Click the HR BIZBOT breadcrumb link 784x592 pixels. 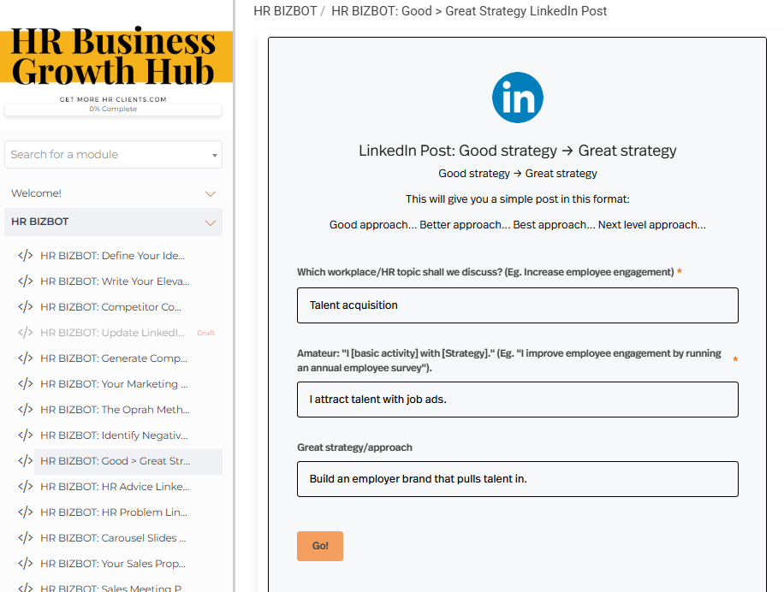tap(285, 11)
